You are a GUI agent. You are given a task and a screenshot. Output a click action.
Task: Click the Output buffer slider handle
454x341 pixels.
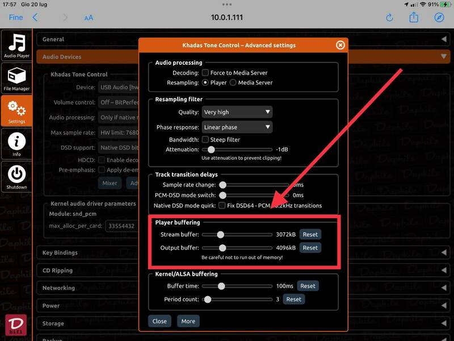tap(222, 248)
